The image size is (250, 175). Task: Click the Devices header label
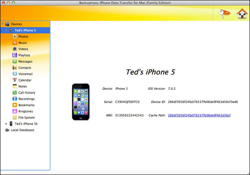tap(16, 24)
